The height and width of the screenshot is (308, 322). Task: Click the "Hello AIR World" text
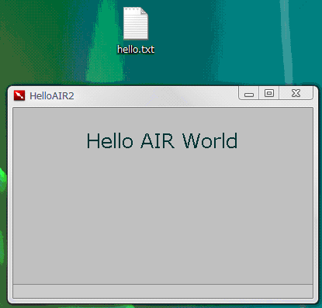162,140
